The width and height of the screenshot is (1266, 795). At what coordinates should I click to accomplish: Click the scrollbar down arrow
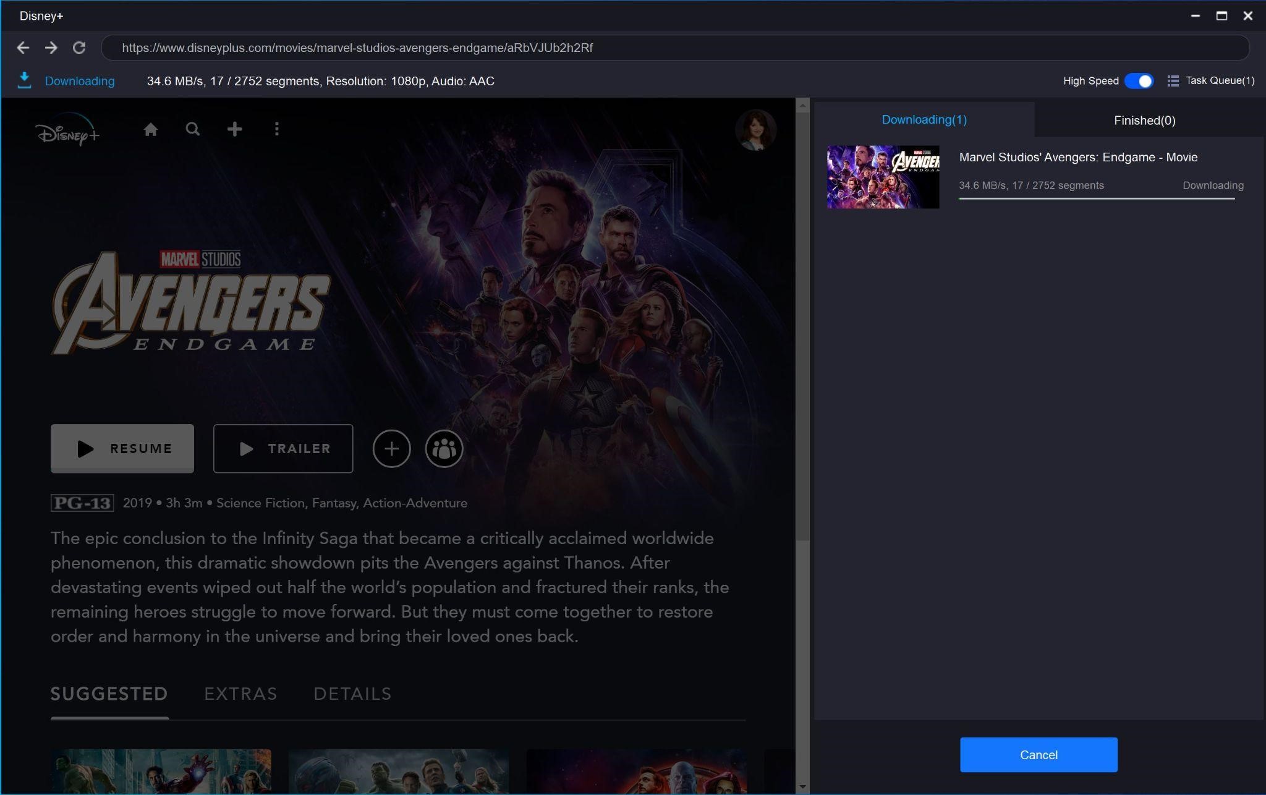point(802,787)
